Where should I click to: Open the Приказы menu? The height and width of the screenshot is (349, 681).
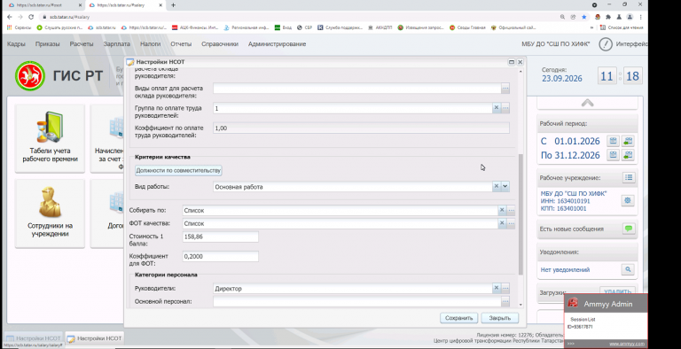(47, 43)
